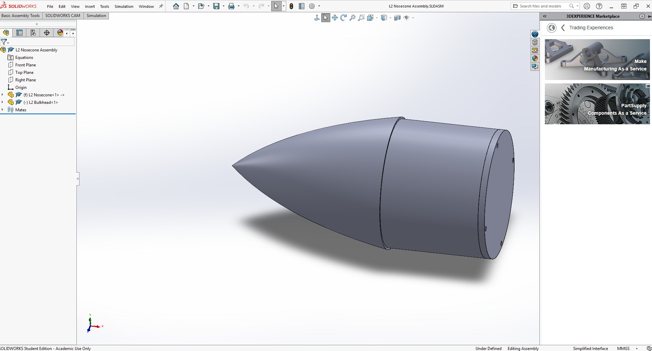Open Marketplace panel settings gear
This screenshot has height=351, width=652.
click(642, 16)
